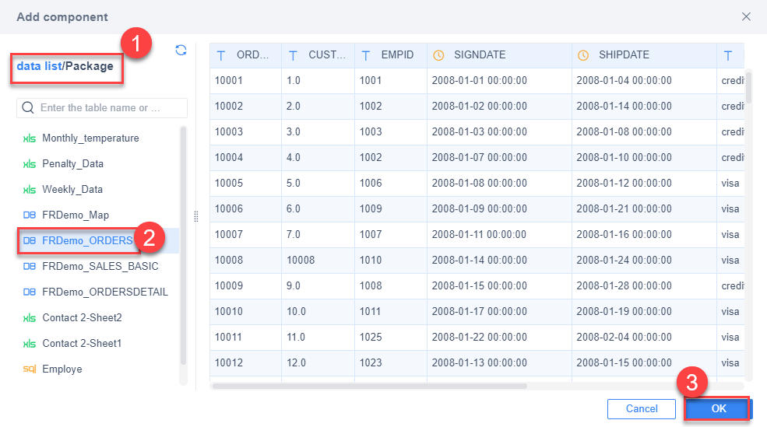
Task: Click the refresh data list icon
Action: click(x=181, y=50)
